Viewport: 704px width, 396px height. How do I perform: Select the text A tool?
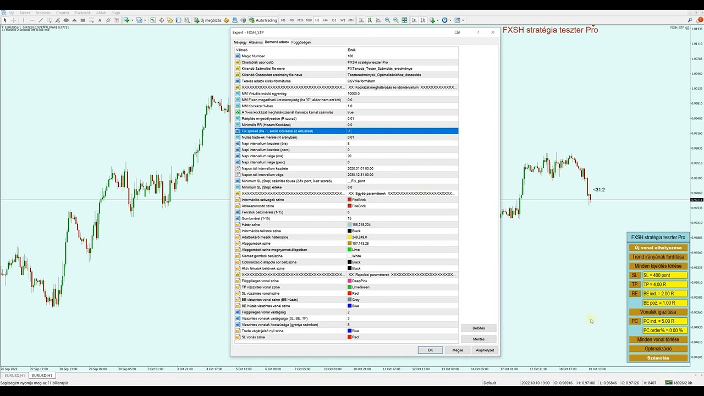pos(100,20)
